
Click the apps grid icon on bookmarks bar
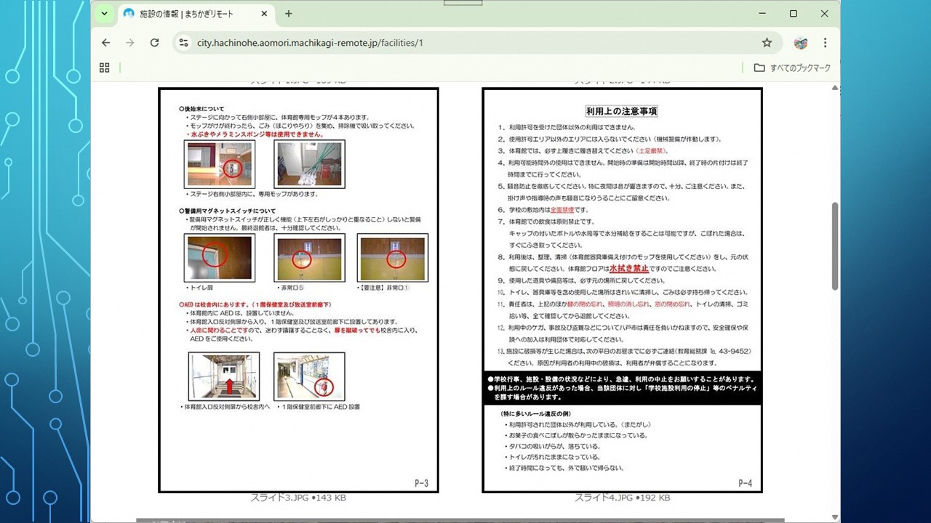[x=104, y=67]
